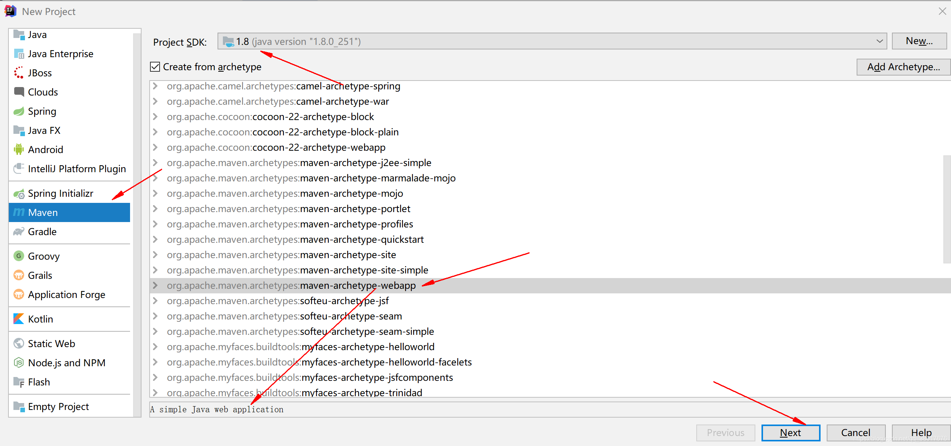This screenshot has width=951, height=446.
Task: Select maven-archetype-mojo archetype row
Action: pos(550,193)
